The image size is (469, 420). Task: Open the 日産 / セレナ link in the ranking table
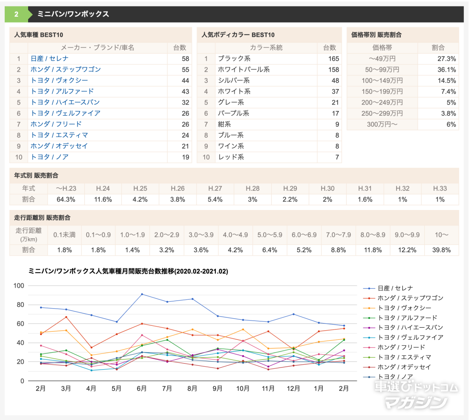click(x=49, y=58)
